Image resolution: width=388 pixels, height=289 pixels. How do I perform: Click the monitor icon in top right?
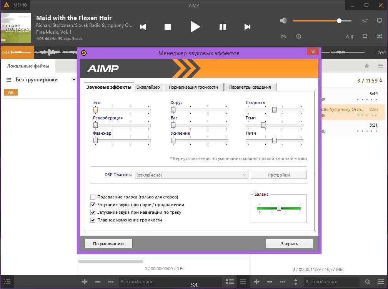(x=379, y=21)
